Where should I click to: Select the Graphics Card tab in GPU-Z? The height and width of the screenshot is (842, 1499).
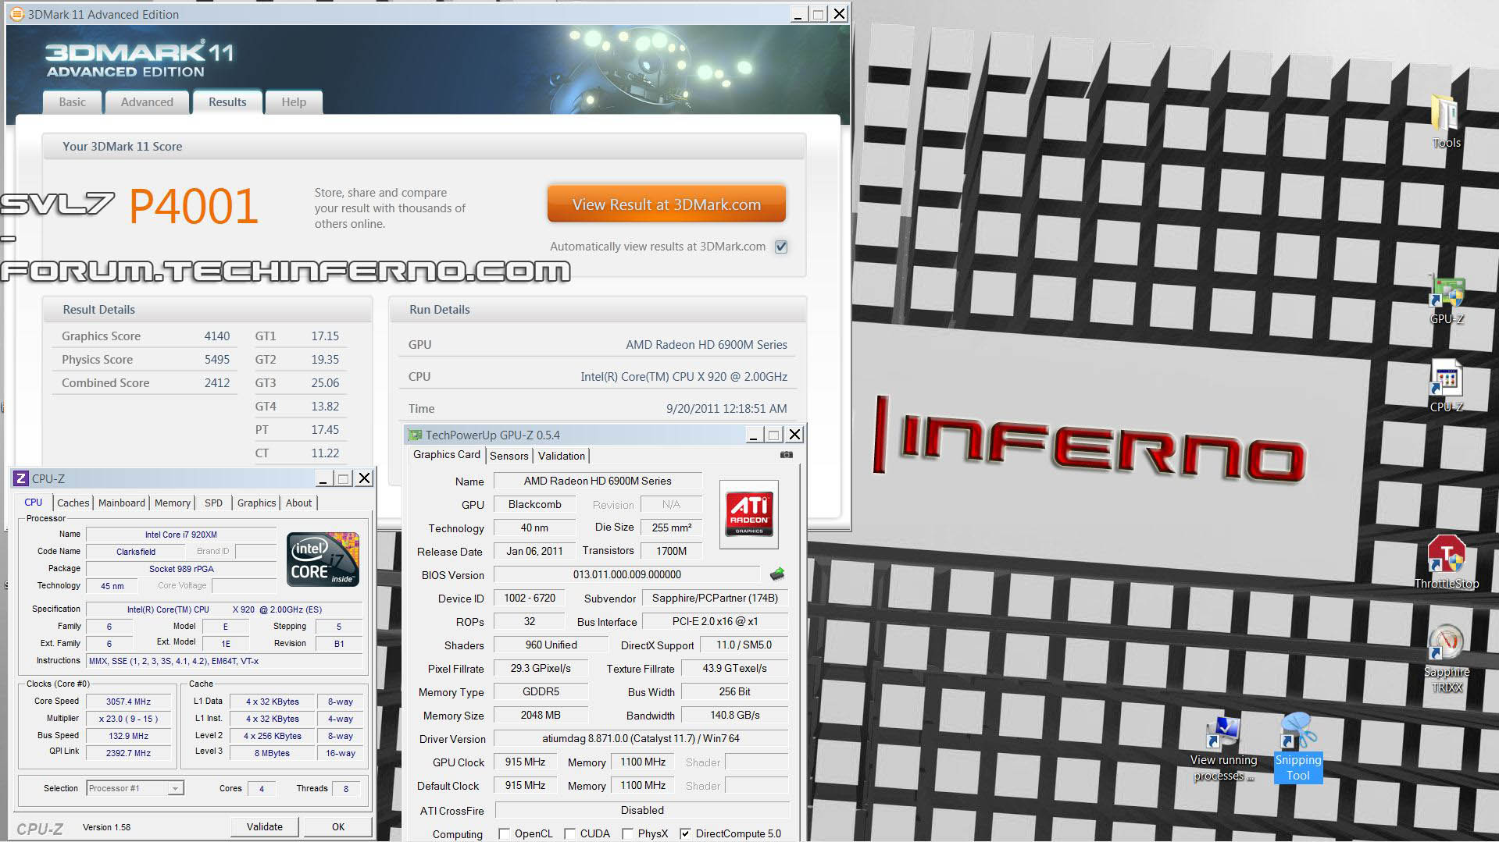(x=447, y=455)
